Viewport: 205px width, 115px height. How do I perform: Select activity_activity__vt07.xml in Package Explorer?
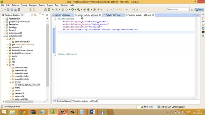coord(29,85)
